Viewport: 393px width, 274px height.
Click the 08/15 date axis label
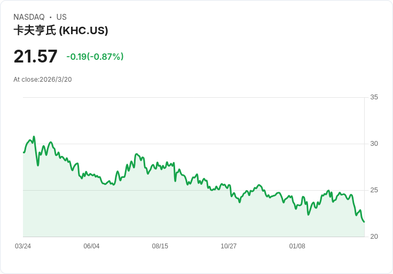160,246
